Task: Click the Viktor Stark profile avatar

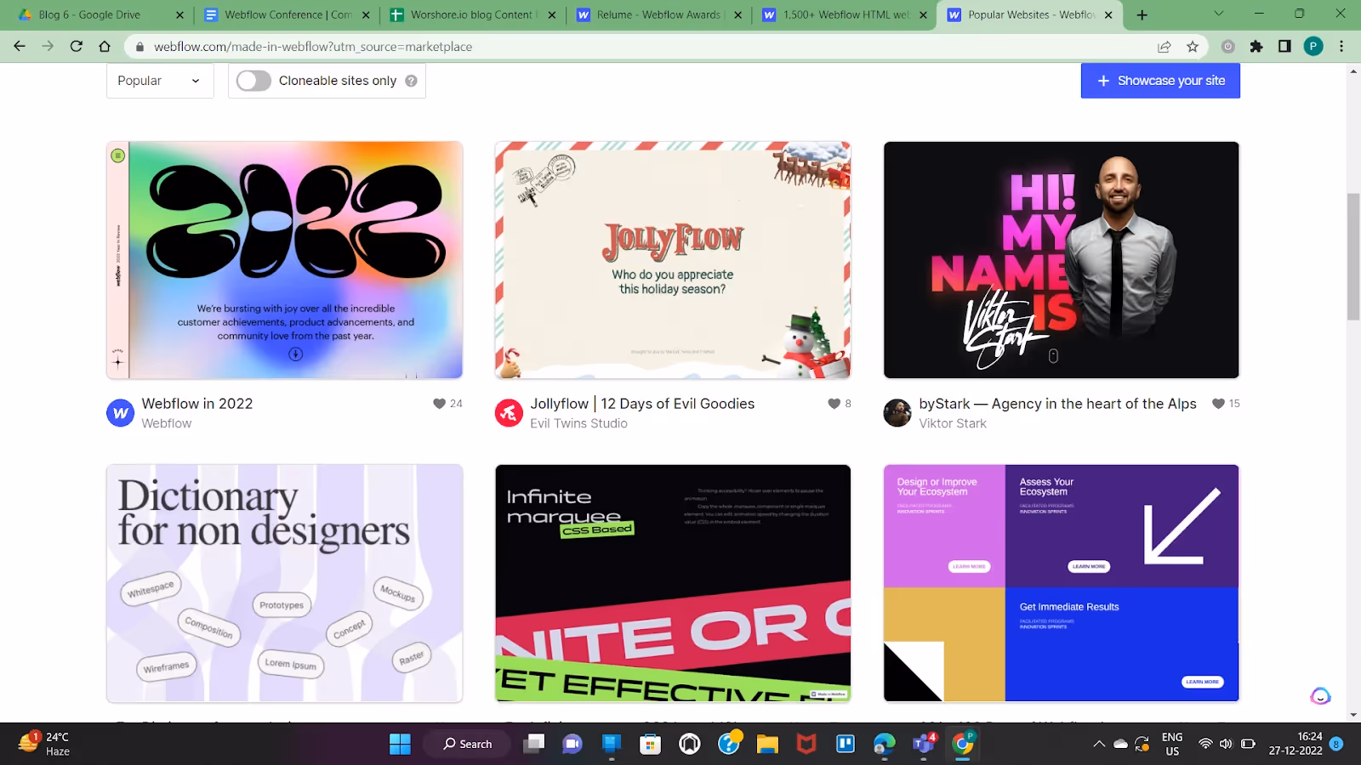Action: [897, 413]
